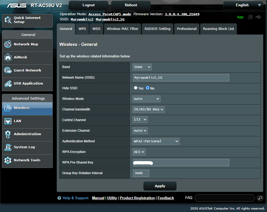Click the Reboot button
267x212 pixels.
tap(131, 5)
